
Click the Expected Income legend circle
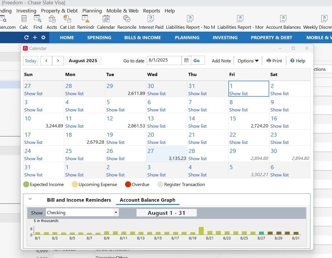26,184
